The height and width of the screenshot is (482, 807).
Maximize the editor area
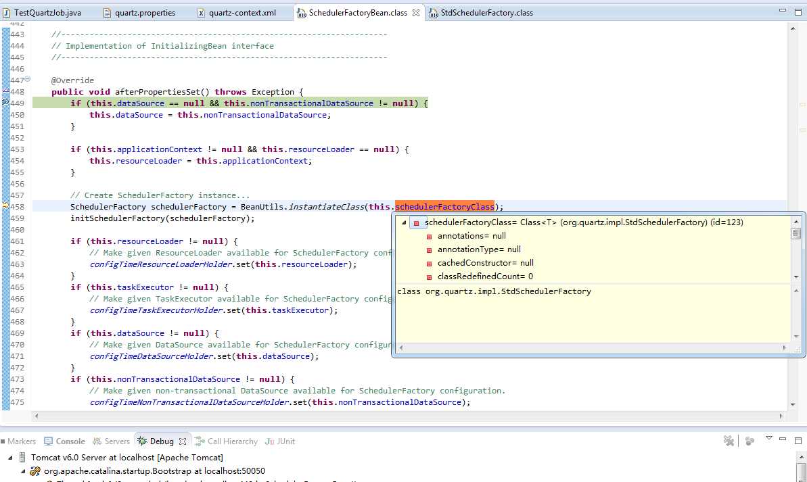798,11
